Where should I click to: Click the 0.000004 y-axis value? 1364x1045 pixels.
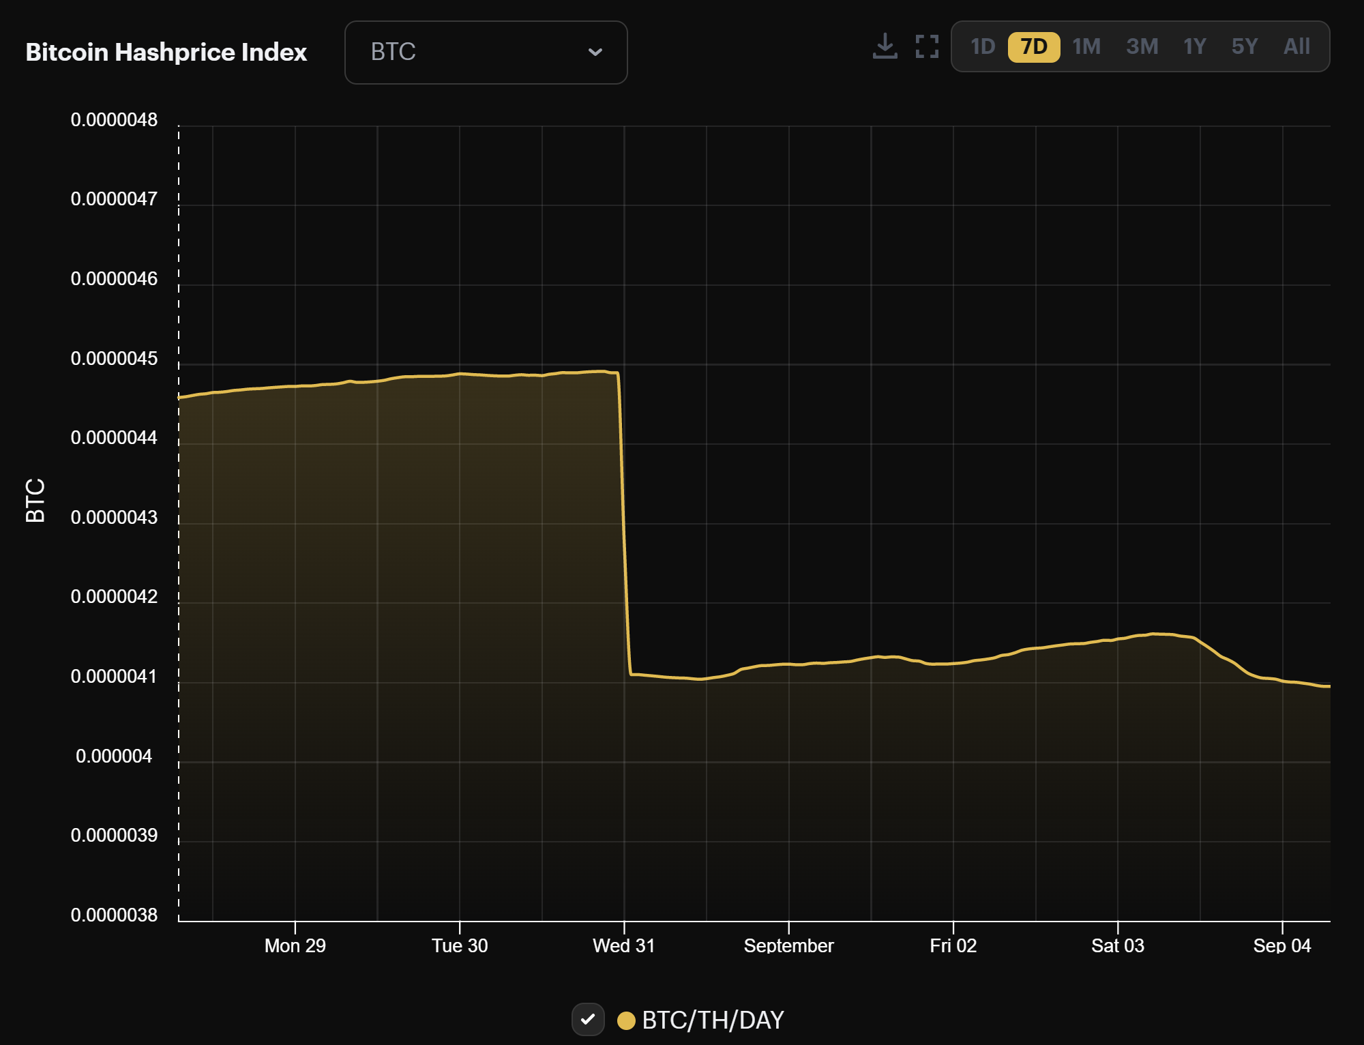click(x=114, y=756)
